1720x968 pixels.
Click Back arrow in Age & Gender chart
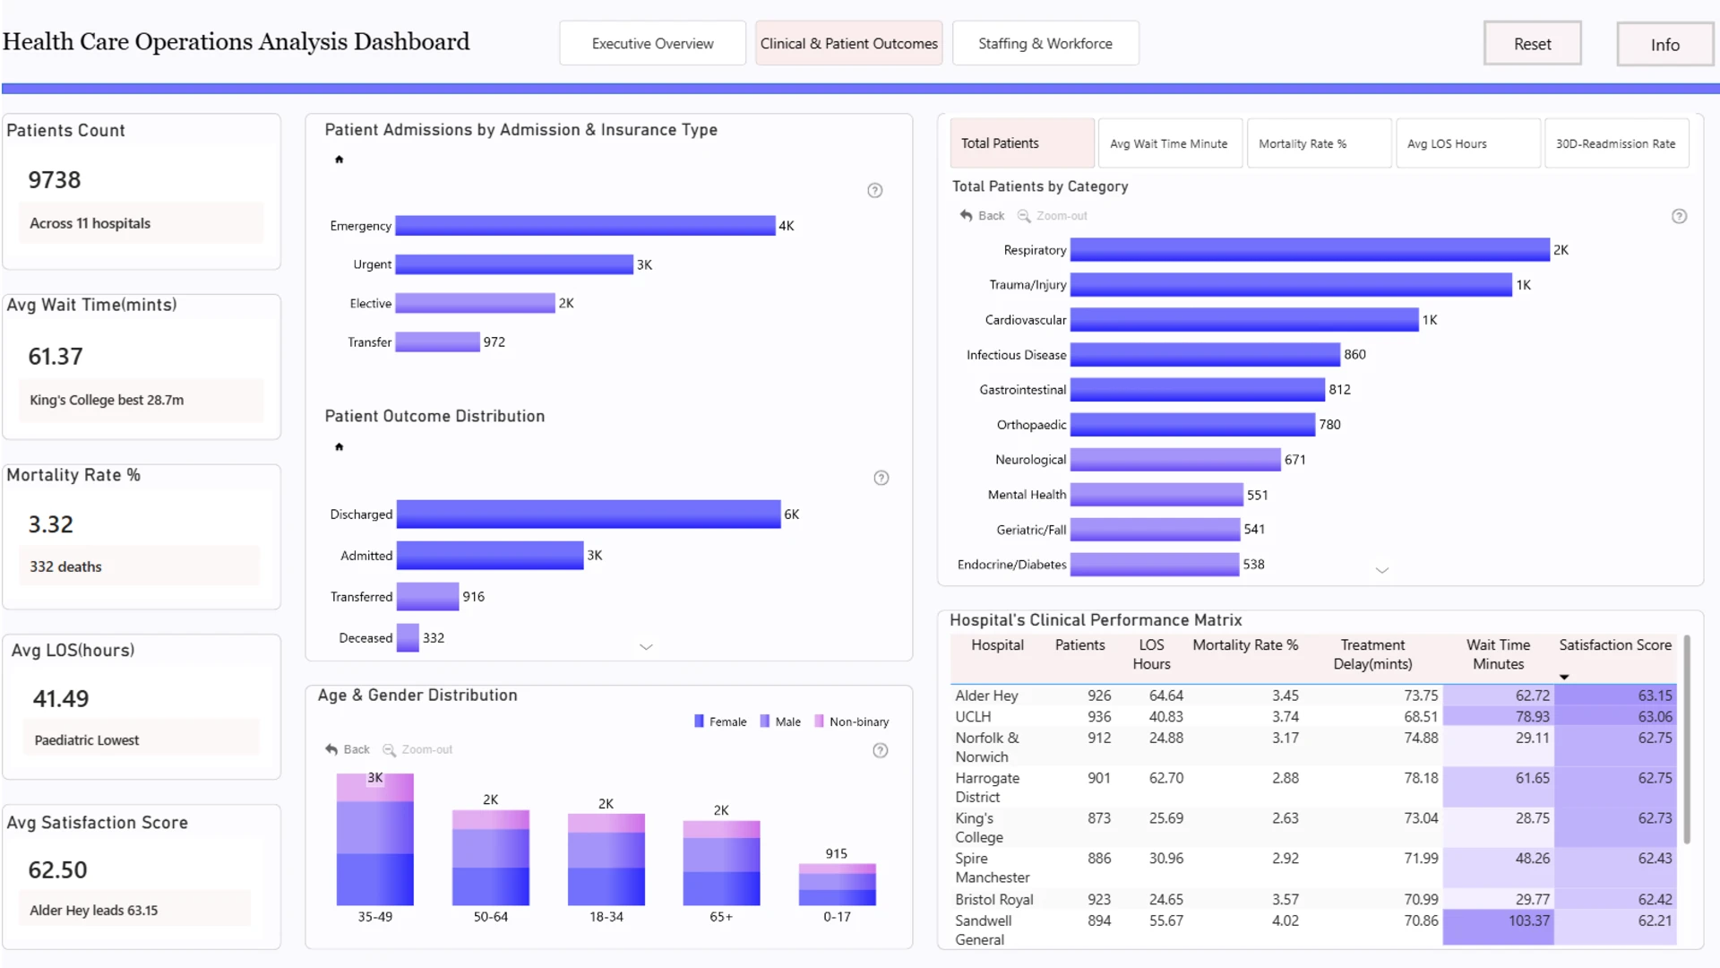pyautogui.click(x=348, y=749)
